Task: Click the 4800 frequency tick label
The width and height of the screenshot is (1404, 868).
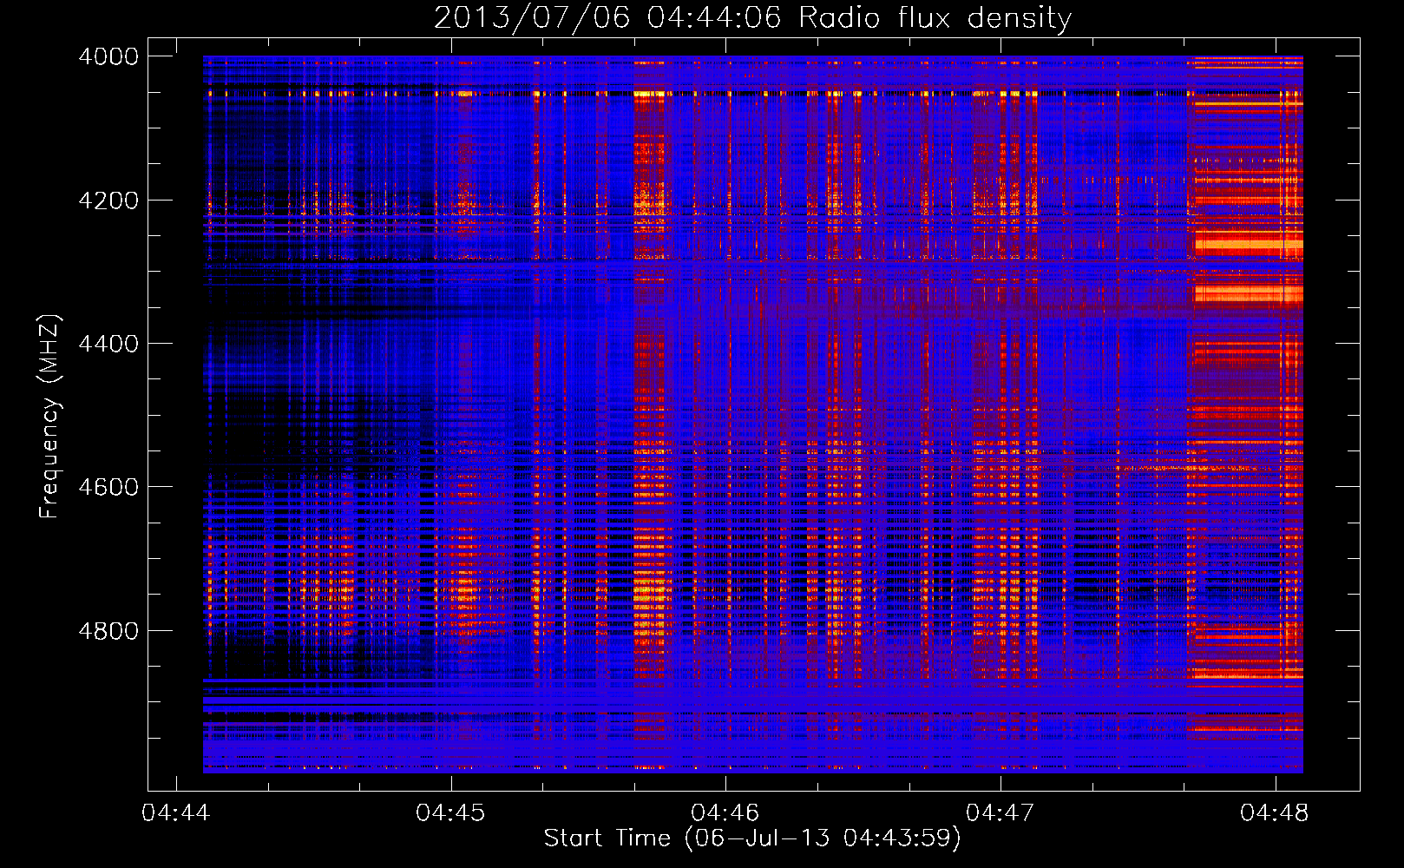Action: 108,630
